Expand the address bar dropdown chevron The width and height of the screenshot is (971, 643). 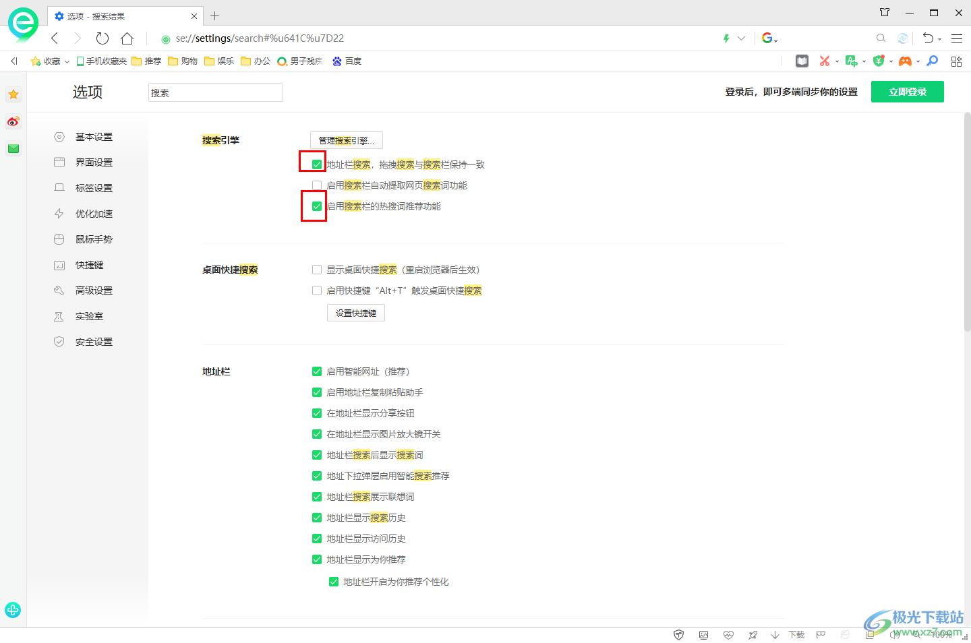click(x=742, y=38)
